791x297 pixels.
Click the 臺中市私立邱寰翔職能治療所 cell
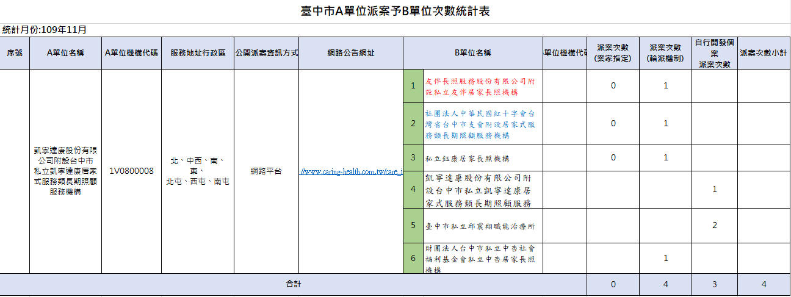point(483,226)
